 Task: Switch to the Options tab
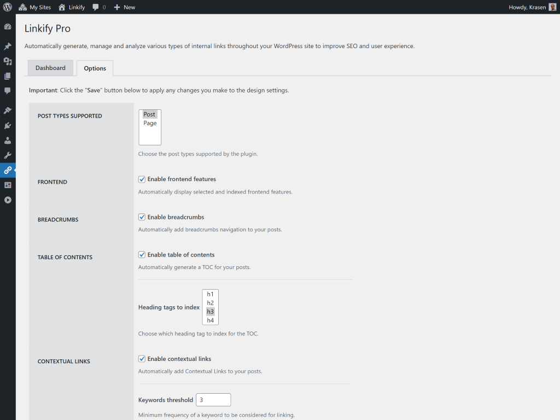pos(95,68)
